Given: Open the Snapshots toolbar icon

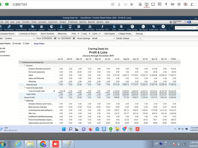Looking at the screenshot, I should point(51,28).
